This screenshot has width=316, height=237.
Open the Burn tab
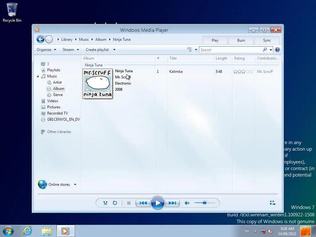241,40
